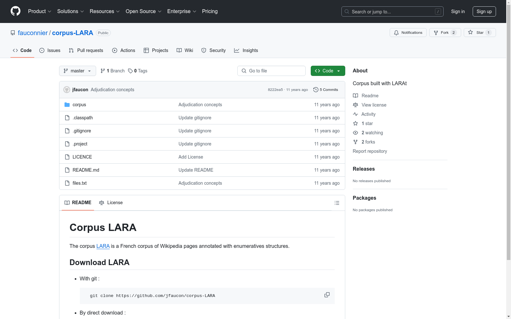Click the Notifications bell button
The height and width of the screenshot is (319, 511).
[408, 33]
